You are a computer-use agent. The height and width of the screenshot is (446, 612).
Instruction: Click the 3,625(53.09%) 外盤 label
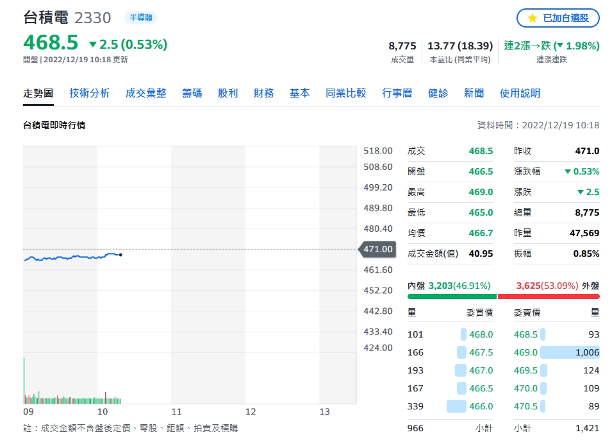pyautogui.click(x=558, y=286)
